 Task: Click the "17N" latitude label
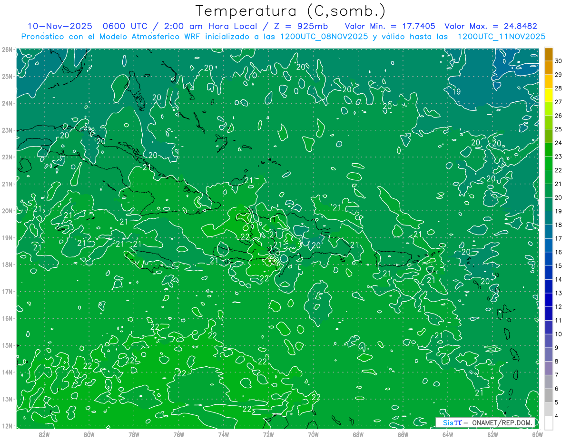[x=7, y=292]
